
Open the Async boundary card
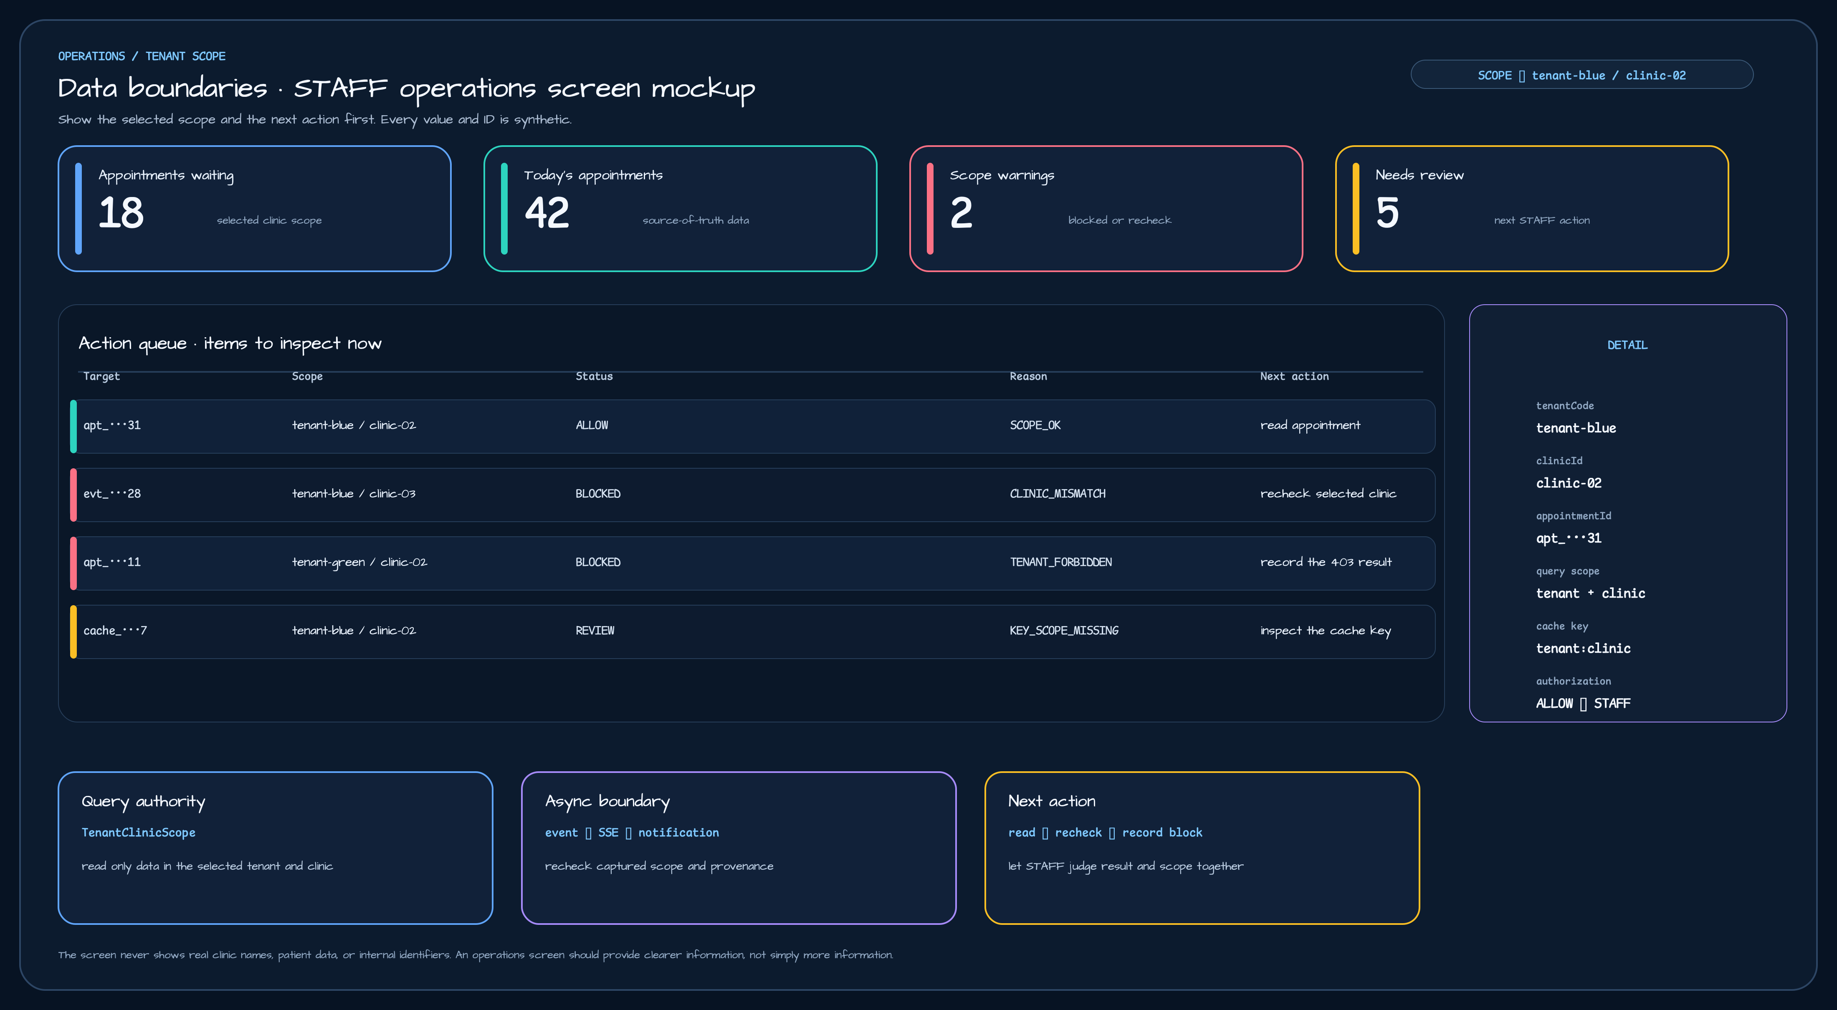tap(739, 848)
